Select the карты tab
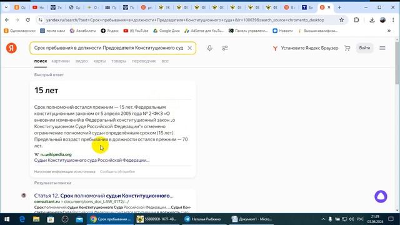The width and height of the screenshot is (400, 225). click(x=99, y=61)
